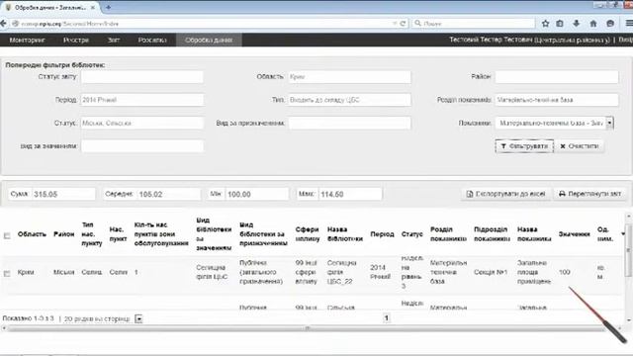Click the search magnifier icon
633x356 pixels.
tap(418, 24)
